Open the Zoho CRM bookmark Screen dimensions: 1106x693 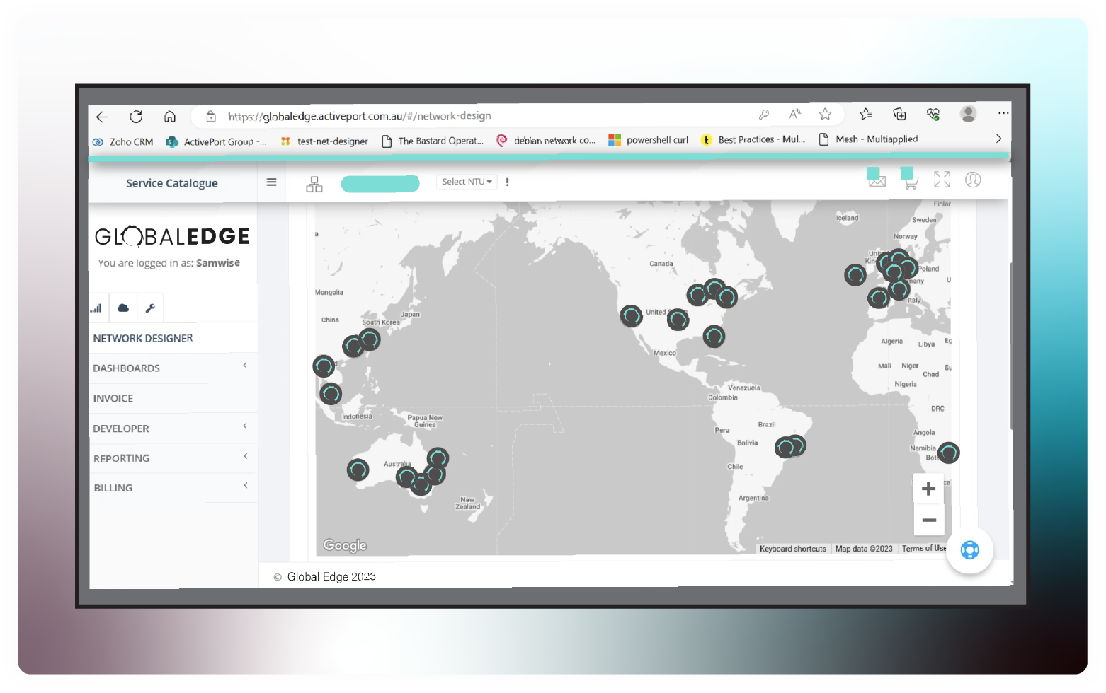pyautogui.click(x=123, y=141)
